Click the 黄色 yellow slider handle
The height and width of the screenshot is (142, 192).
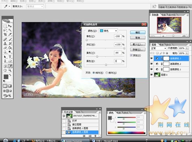tap(97, 56)
